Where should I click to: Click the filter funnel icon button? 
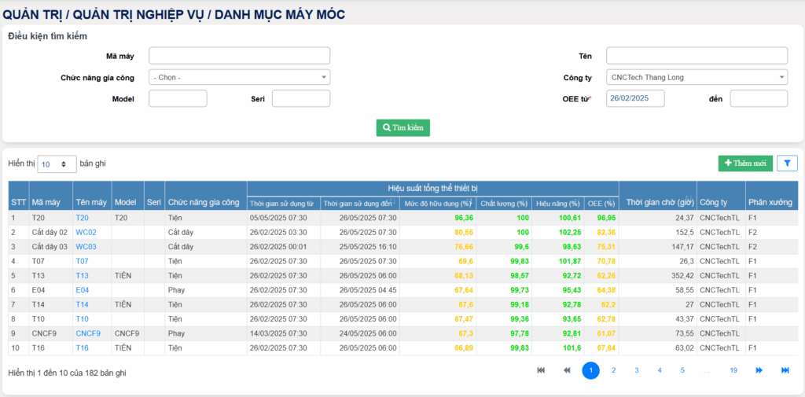(787, 164)
